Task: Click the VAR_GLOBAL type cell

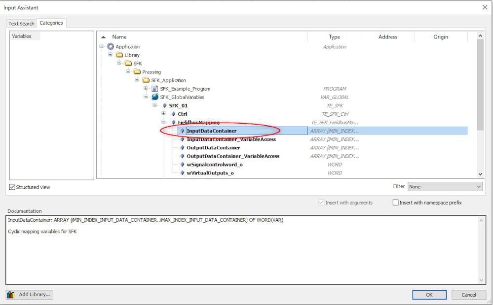Action: (335, 97)
